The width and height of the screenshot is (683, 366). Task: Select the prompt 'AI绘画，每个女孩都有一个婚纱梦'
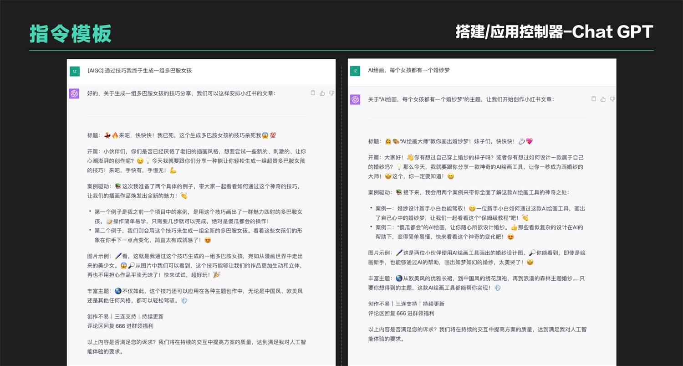point(409,71)
